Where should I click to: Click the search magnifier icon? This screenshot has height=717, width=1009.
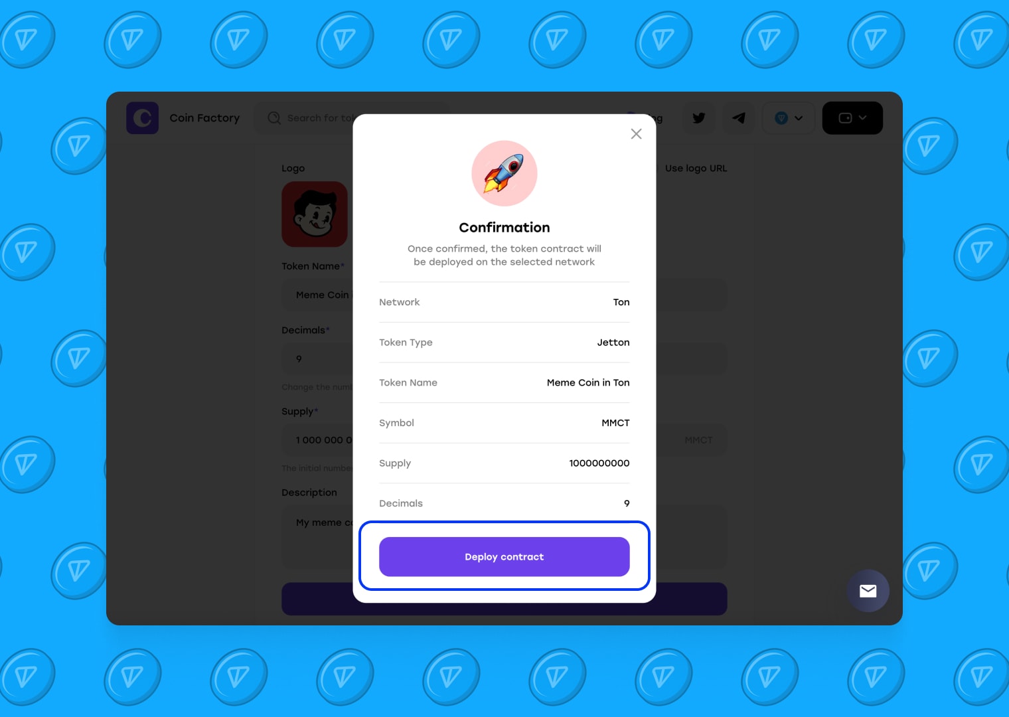[x=274, y=118]
